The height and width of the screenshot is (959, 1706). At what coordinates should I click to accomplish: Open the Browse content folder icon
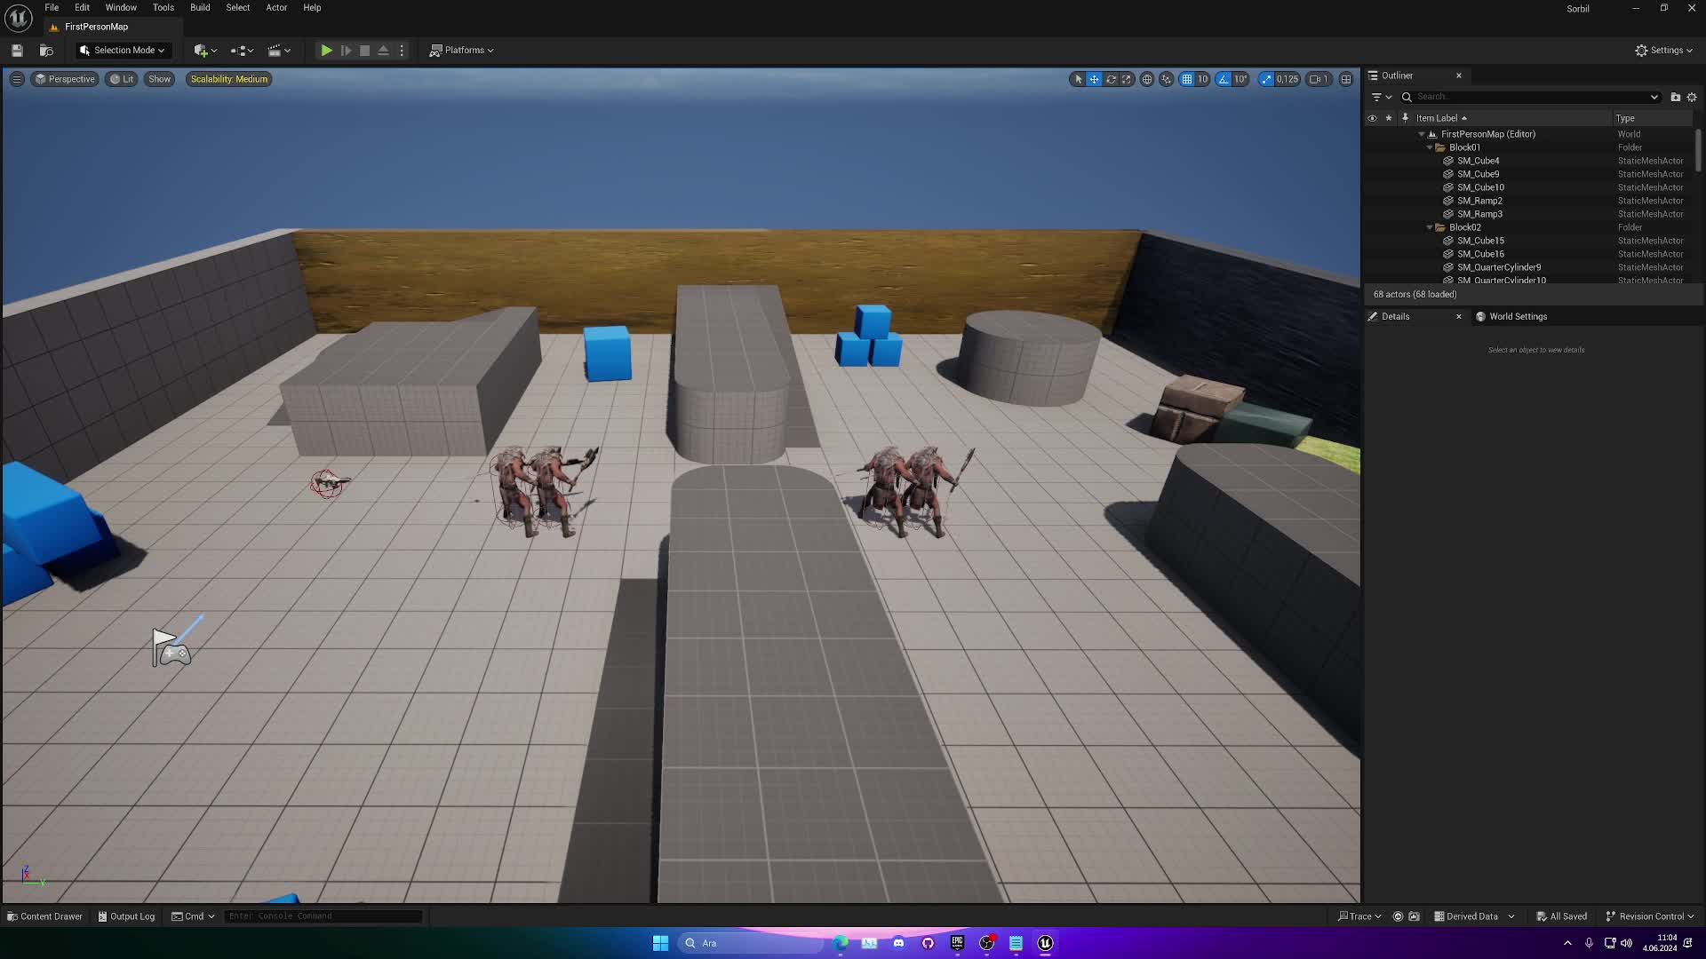(x=46, y=51)
